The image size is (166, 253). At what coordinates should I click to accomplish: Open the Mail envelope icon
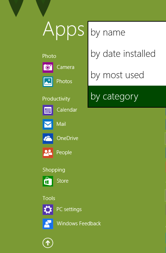[x=48, y=124]
